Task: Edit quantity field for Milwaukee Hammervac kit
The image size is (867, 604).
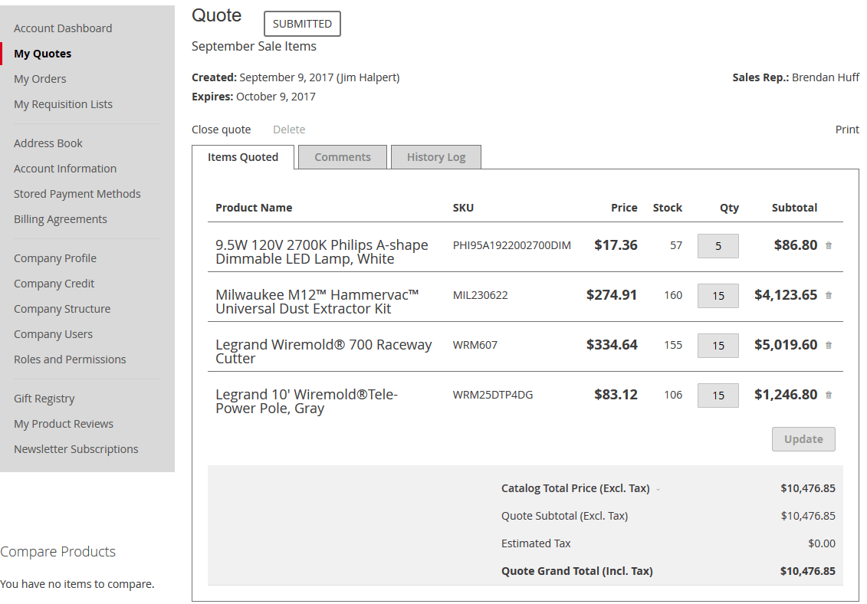Action: (718, 296)
